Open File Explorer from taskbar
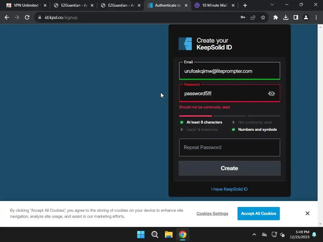323x242 pixels. (x=168, y=234)
